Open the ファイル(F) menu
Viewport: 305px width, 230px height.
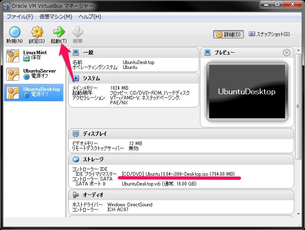coord(20,17)
